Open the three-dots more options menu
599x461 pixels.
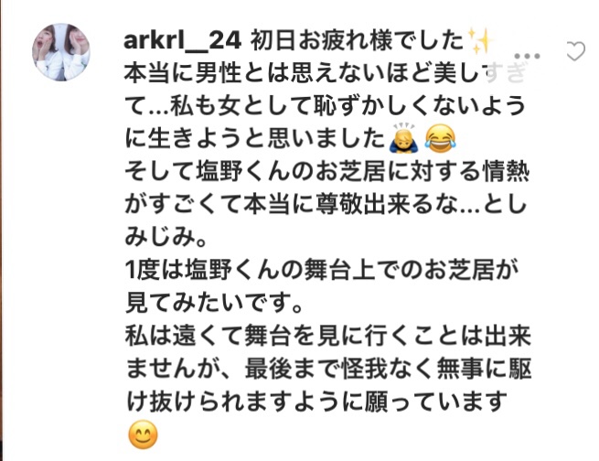point(527,56)
